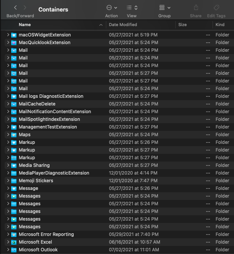Image resolution: width=234 pixels, height=254 pixels.
Task: Click the Folder kind in Microsoft Outlook row
Action: pyautogui.click(x=222, y=250)
